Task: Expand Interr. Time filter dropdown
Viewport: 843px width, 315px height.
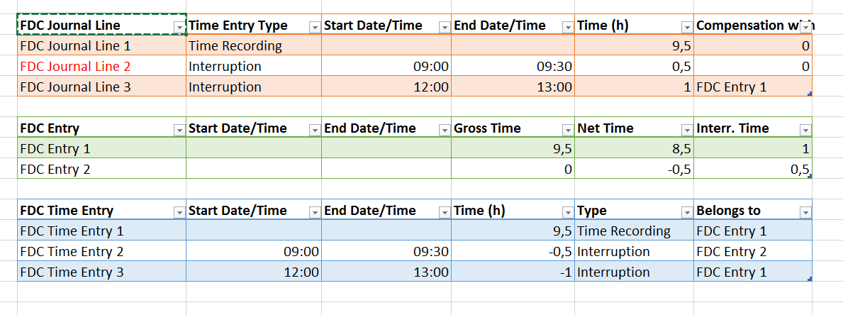Action: [x=805, y=130]
